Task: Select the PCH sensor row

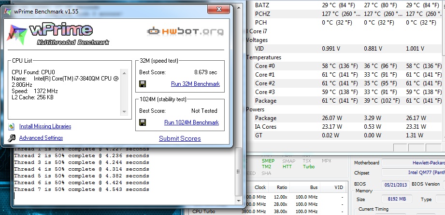Action: [x=344, y=22]
